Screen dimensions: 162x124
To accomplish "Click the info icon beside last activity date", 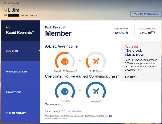I will (127, 33).
